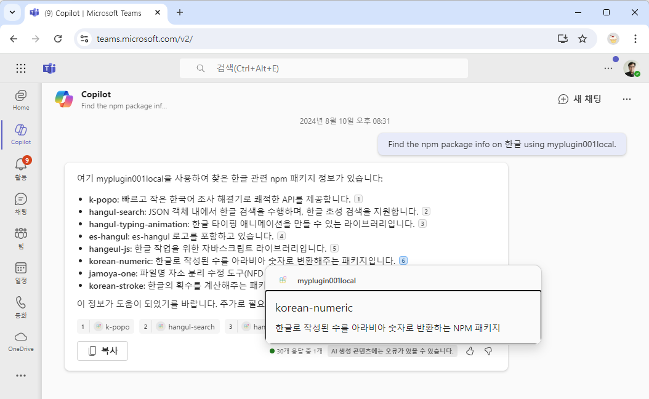Give thumbs up to the response
This screenshot has height=399, width=649.
coord(470,351)
